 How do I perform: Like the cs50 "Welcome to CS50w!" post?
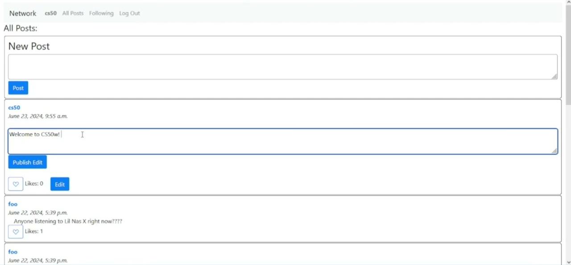click(16, 184)
